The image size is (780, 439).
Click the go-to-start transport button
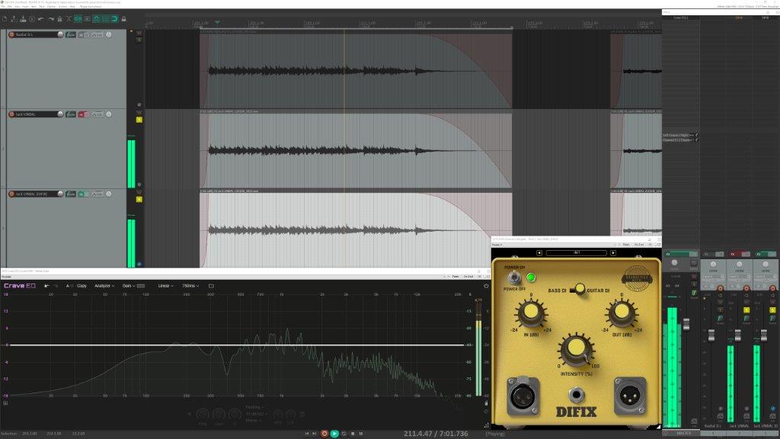click(307, 434)
